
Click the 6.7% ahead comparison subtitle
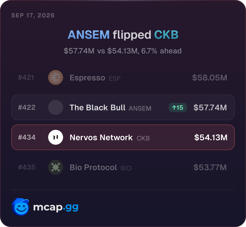123,51
